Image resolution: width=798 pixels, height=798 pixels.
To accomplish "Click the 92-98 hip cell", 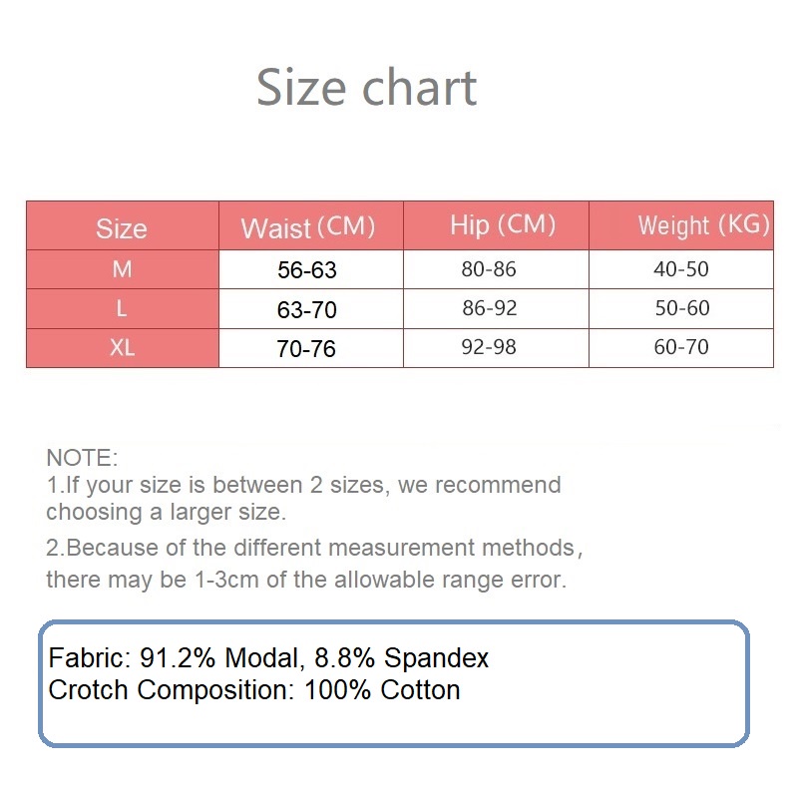I will (490, 347).
